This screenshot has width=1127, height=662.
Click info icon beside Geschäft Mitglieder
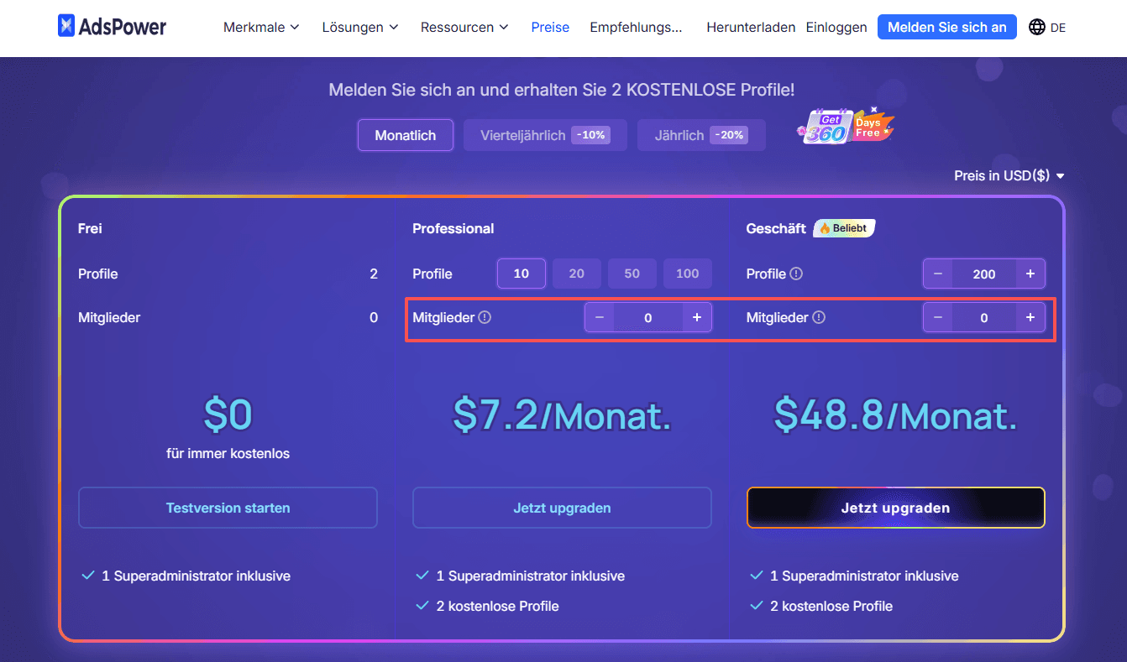tap(819, 318)
